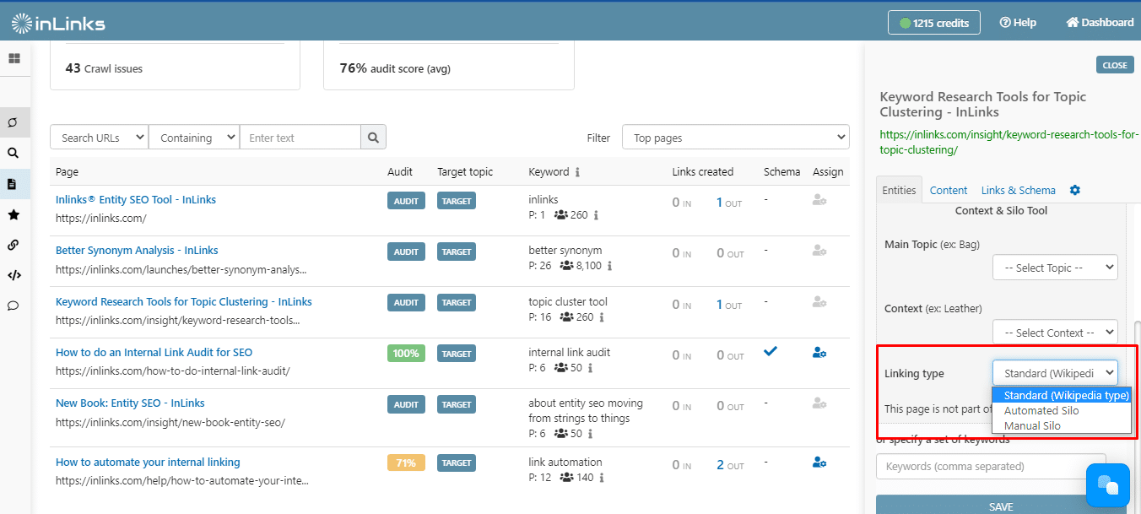Image resolution: width=1141 pixels, height=514 pixels.
Task: Open the Select Topic dropdown
Action: [x=1055, y=268]
